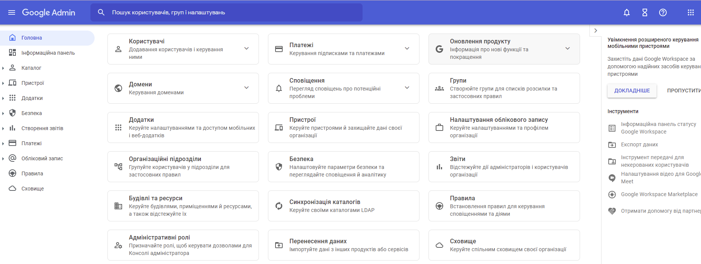Expand the Користувачі card chevron
Screen dimensions: 701x264
coord(246,49)
